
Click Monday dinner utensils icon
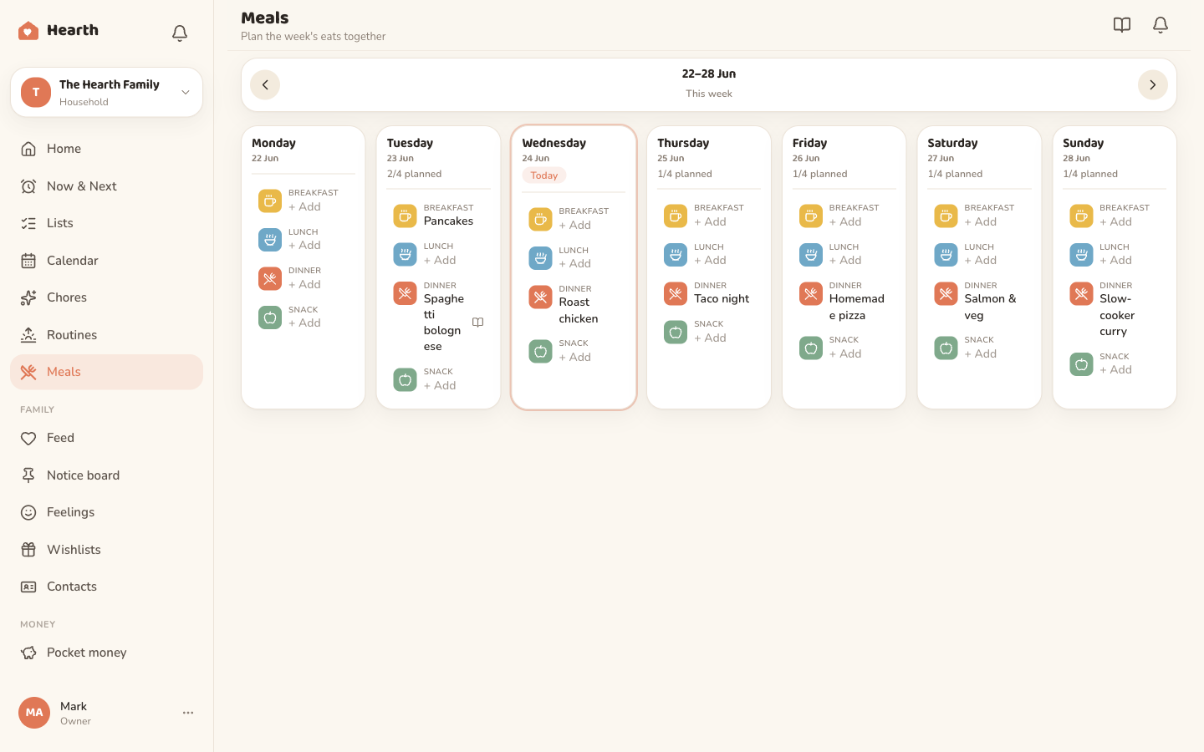[270, 278]
